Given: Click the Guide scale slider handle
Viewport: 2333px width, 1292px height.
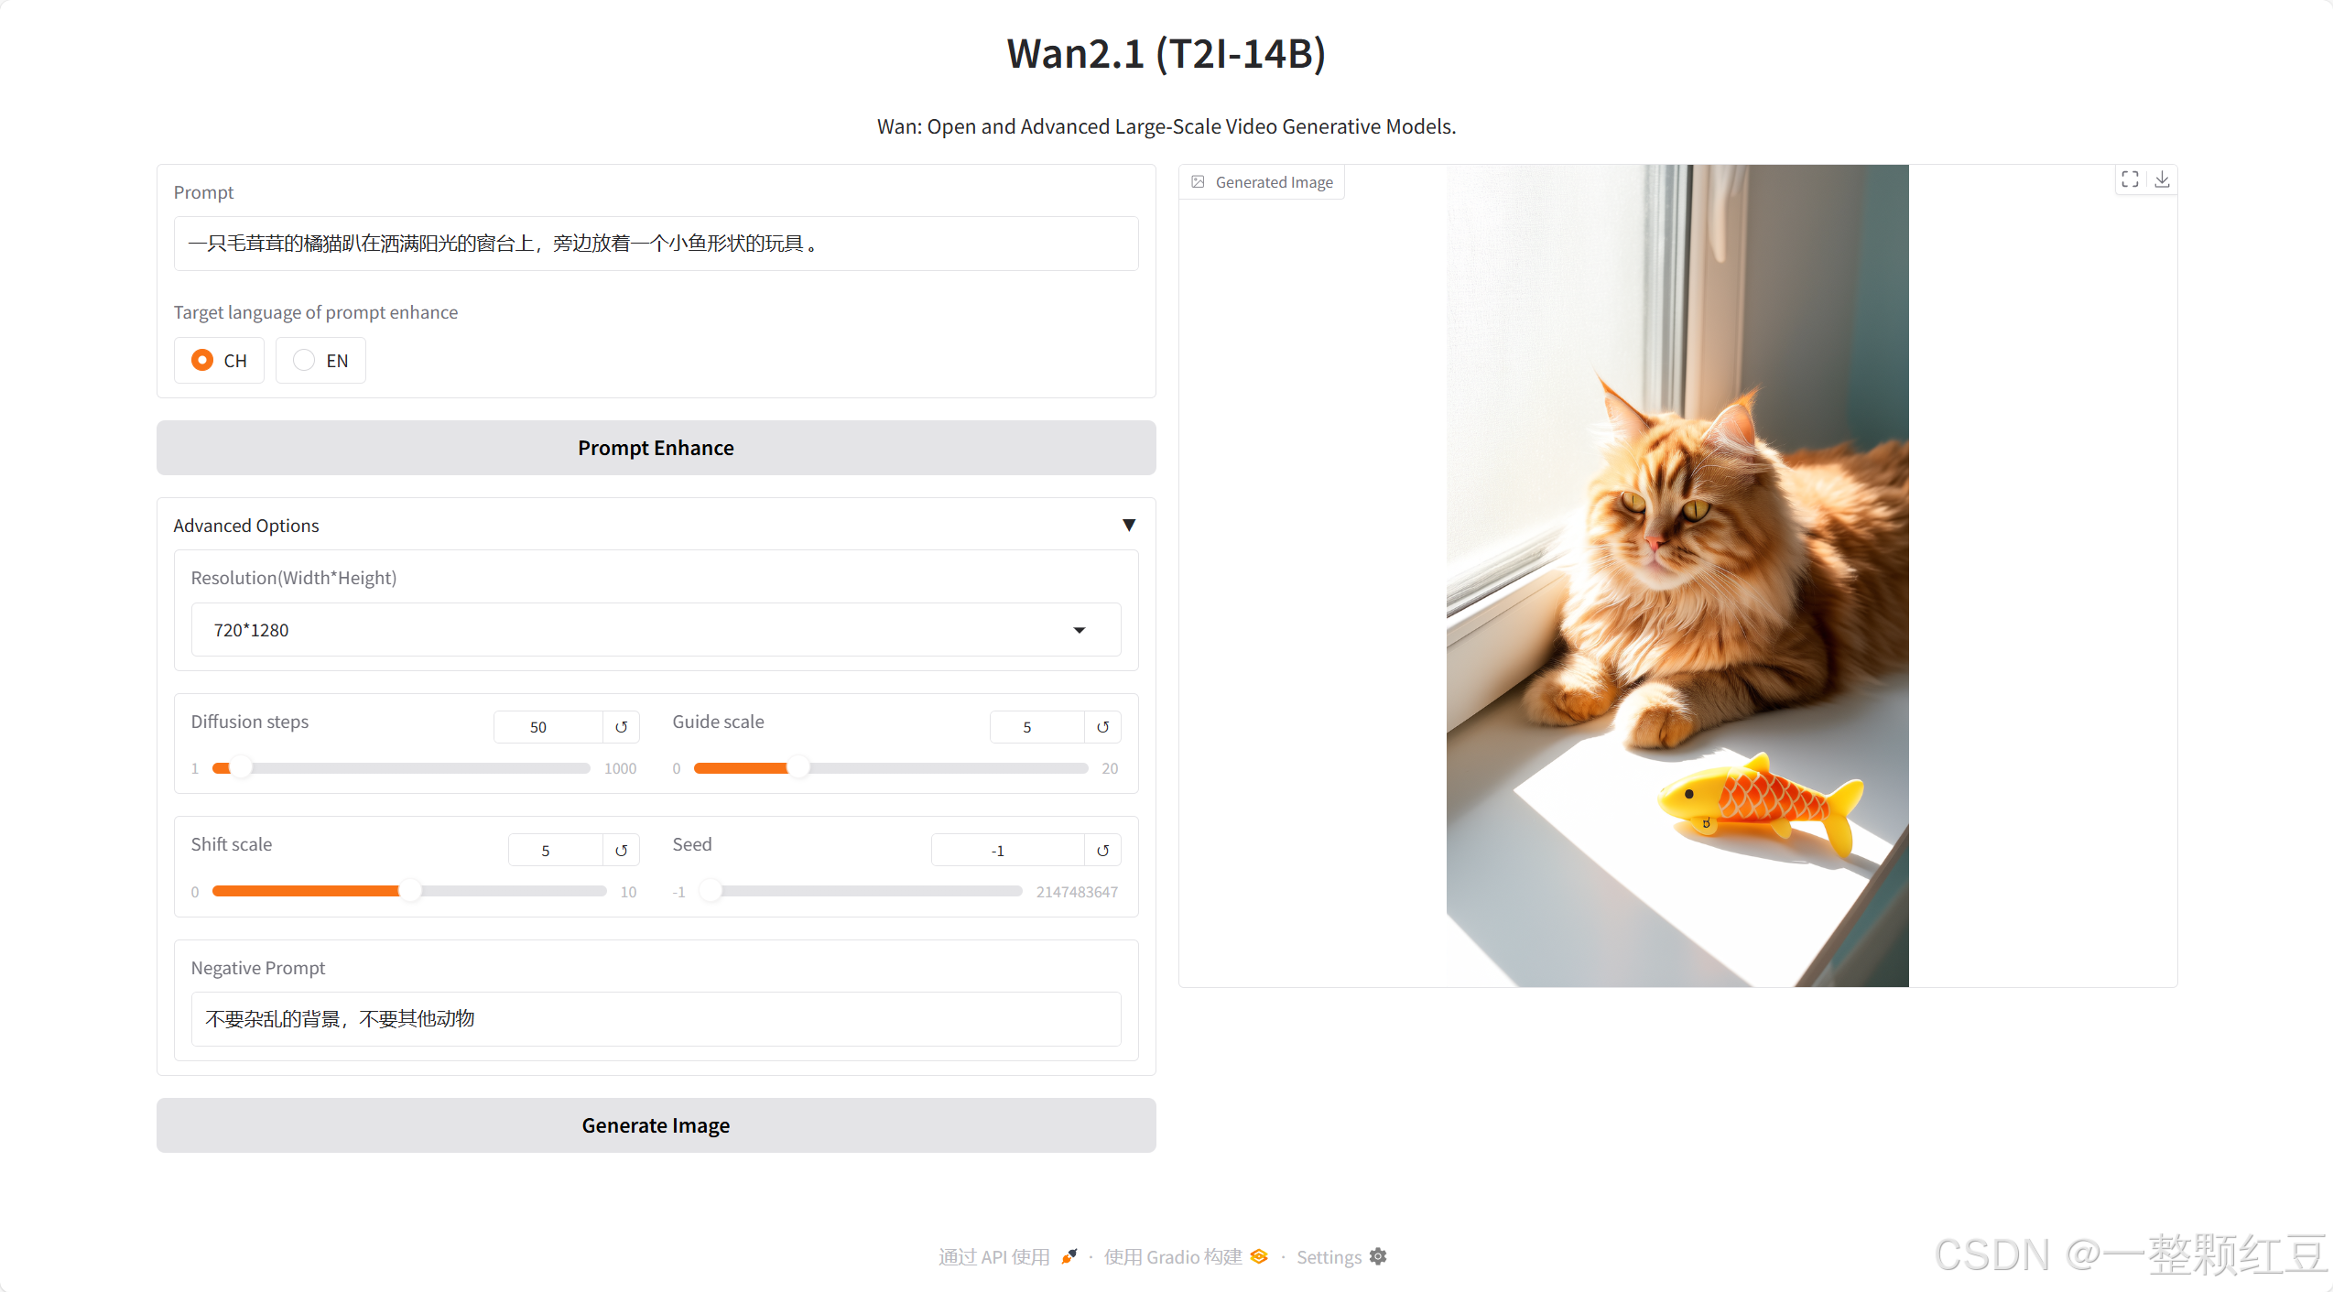Looking at the screenshot, I should [x=798, y=768].
